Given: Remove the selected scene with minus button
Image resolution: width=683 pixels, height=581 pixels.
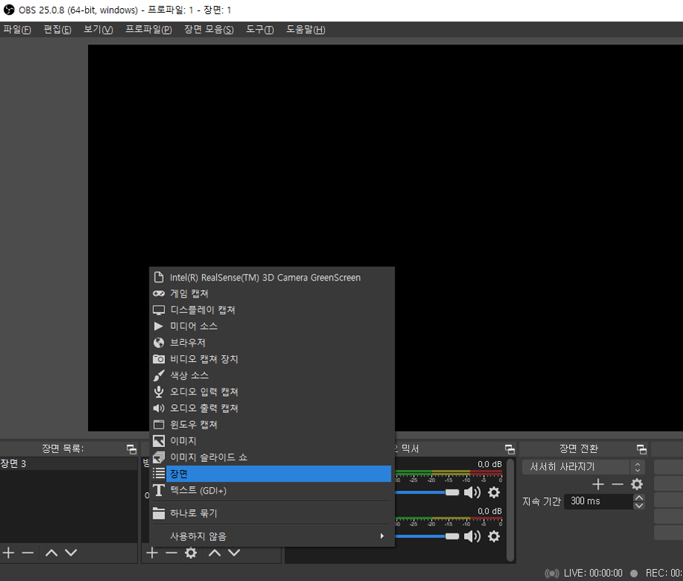Looking at the screenshot, I should 27,553.
